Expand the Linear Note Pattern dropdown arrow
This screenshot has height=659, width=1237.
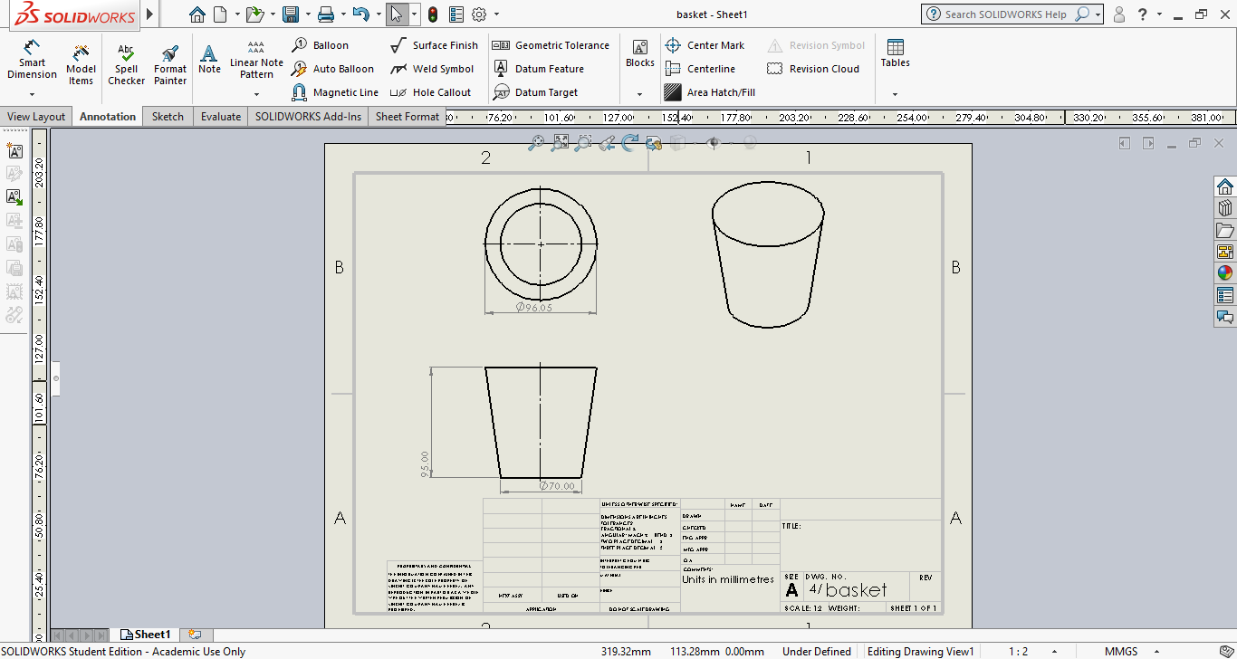coord(256,94)
